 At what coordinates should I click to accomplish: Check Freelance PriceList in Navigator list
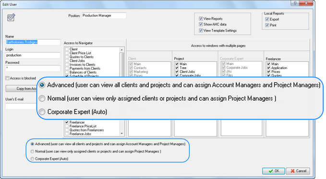(67, 126)
